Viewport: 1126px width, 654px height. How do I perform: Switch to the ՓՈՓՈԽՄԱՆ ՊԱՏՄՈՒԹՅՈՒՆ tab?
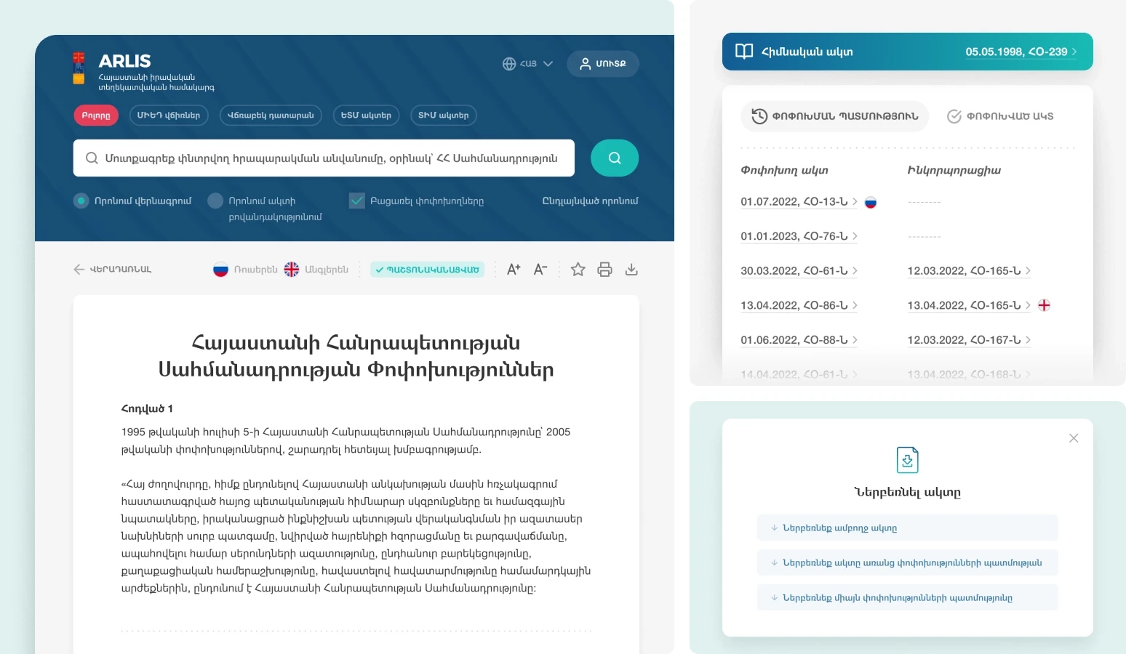coord(835,116)
